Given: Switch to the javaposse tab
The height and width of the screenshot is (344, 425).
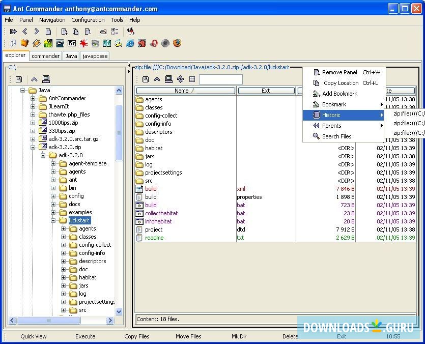Looking at the screenshot, I should click(x=95, y=56).
